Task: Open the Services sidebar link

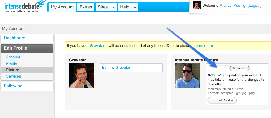Action: click(x=13, y=76)
